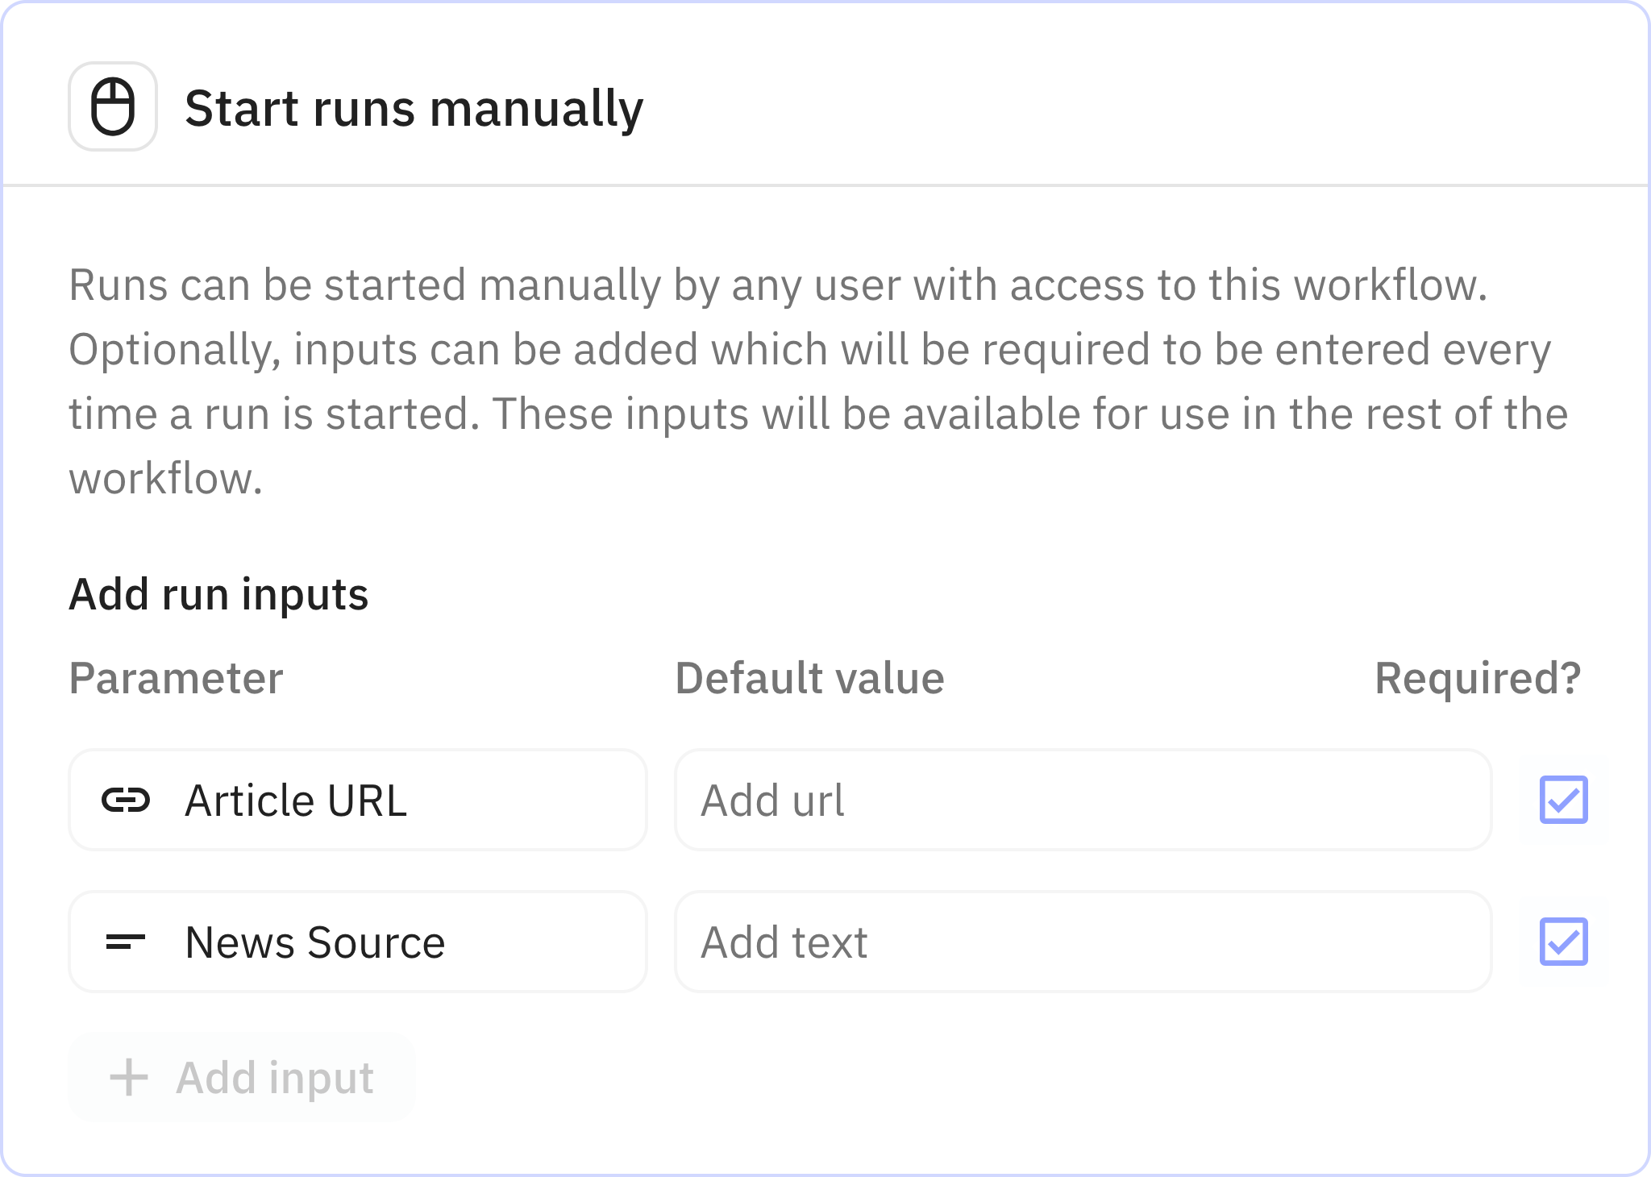The image size is (1651, 1177).
Task: Click the Add run inputs heading
Action: tap(218, 594)
